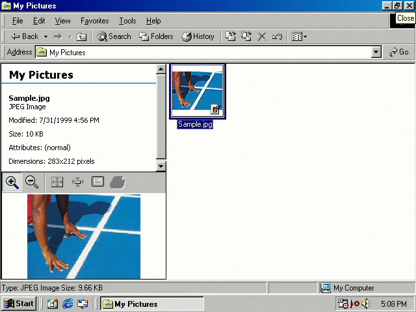
Task: Click the Address bar field
Action: click(x=203, y=52)
